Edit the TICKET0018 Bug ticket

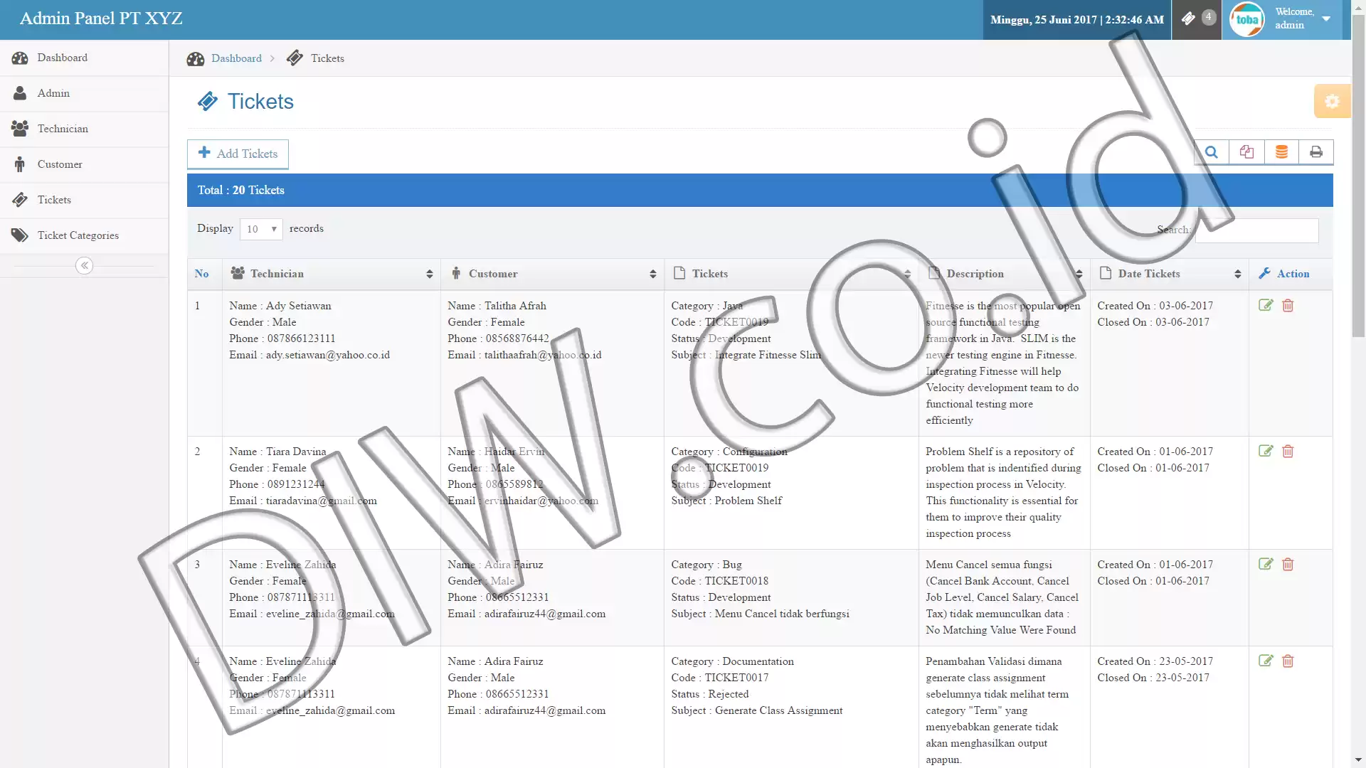[x=1266, y=564]
